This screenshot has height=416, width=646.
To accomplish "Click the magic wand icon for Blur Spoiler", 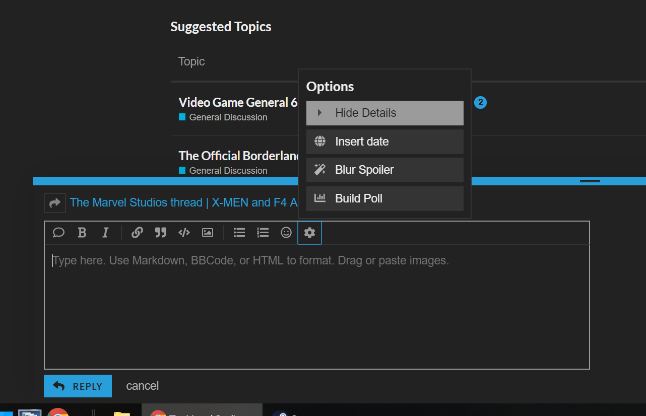I will pyautogui.click(x=320, y=170).
